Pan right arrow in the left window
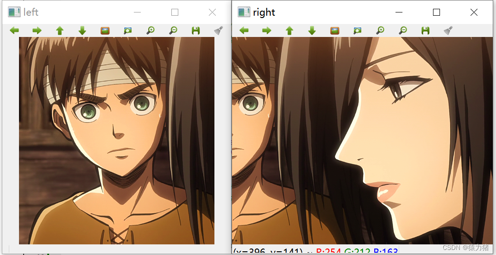The height and width of the screenshot is (255, 496). (x=37, y=30)
